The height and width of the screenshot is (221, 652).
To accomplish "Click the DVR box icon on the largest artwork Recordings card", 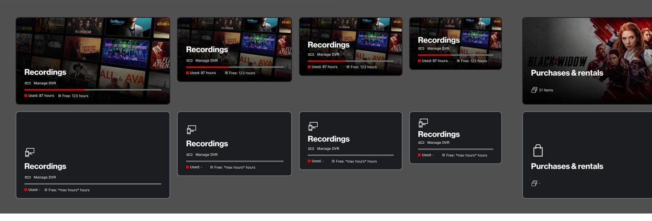I will 28,83.
